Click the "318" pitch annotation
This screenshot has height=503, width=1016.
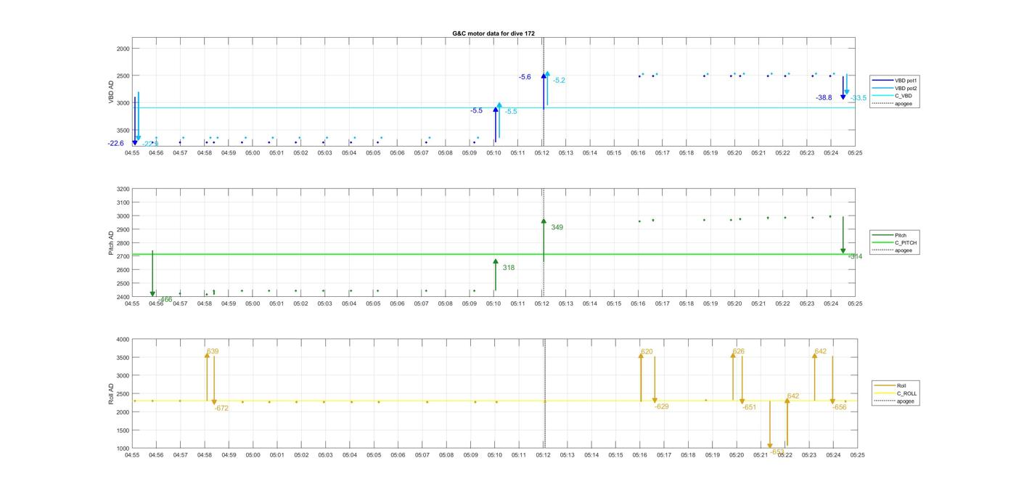pyautogui.click(x=509, y=268)
